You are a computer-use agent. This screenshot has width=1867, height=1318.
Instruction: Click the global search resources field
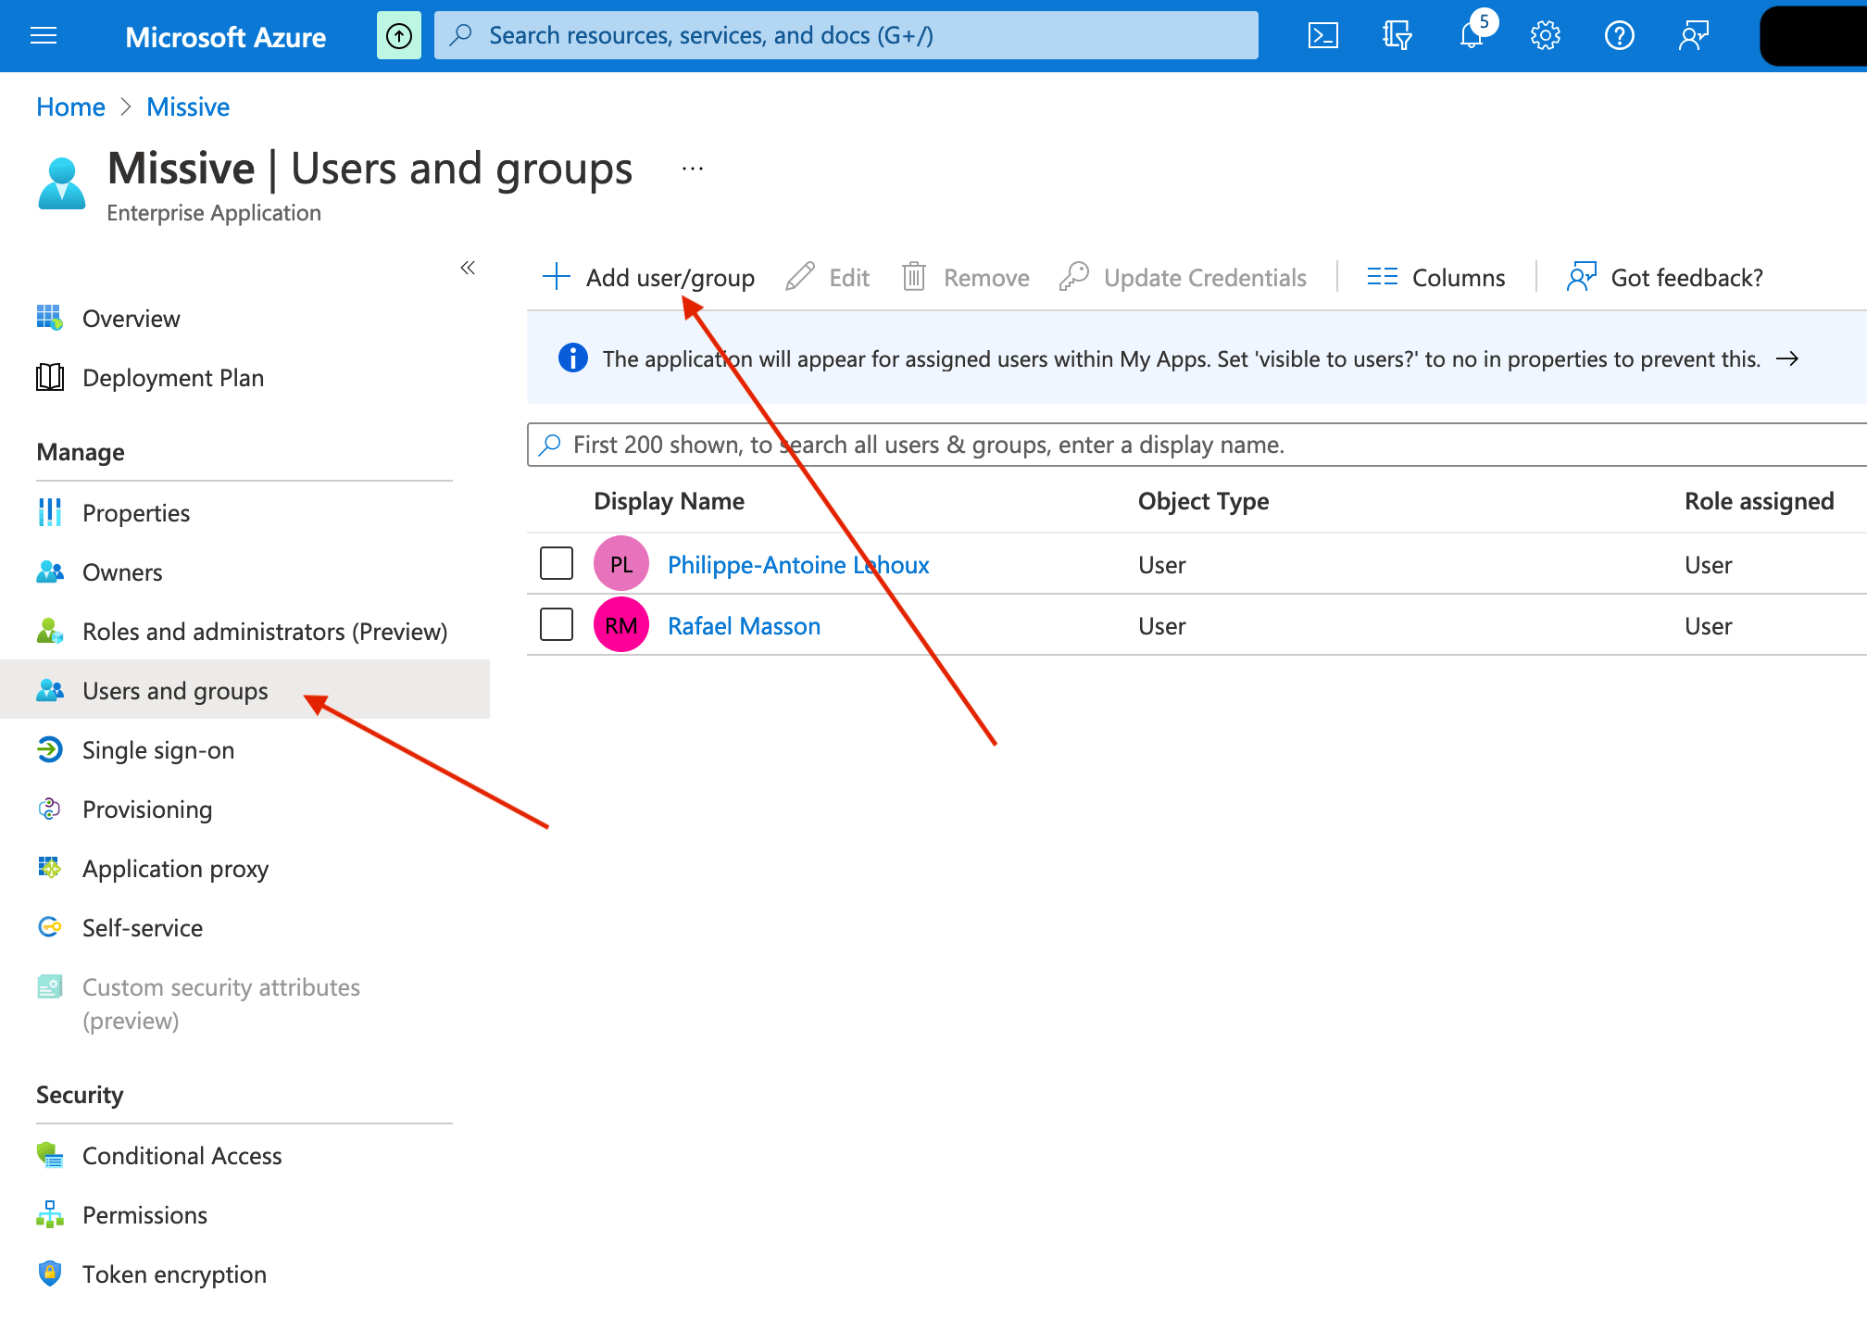coord(846,35)
